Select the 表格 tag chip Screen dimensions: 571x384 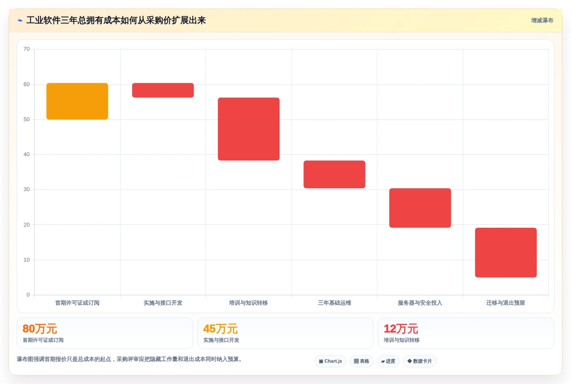(362, 361)
